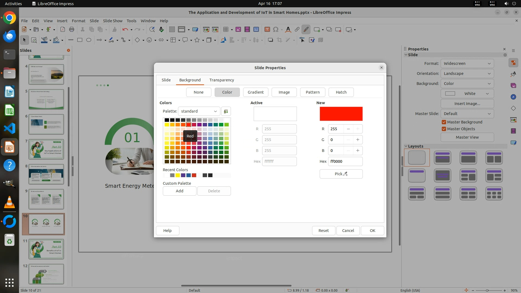Uncheck the Master Background checkbox

pos(444,122)
